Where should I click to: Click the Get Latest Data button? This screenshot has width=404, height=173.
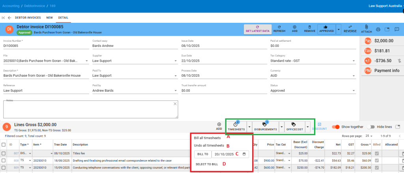257,29
